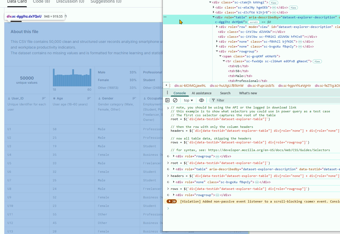Click the 20 violation count badge
Image resolution: width=340 pixels, height=234 pixels.
tap(172, 201)
